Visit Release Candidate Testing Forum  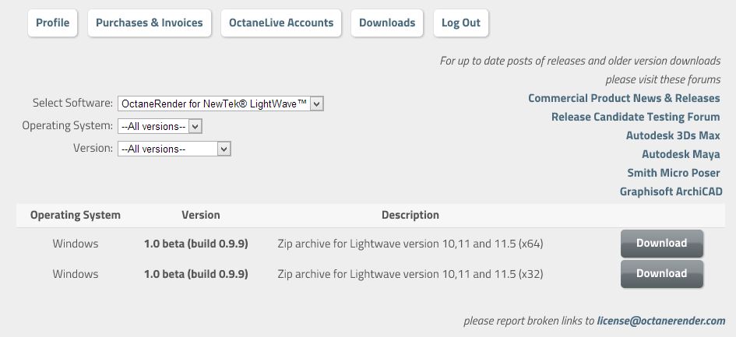tap(636, 117)
